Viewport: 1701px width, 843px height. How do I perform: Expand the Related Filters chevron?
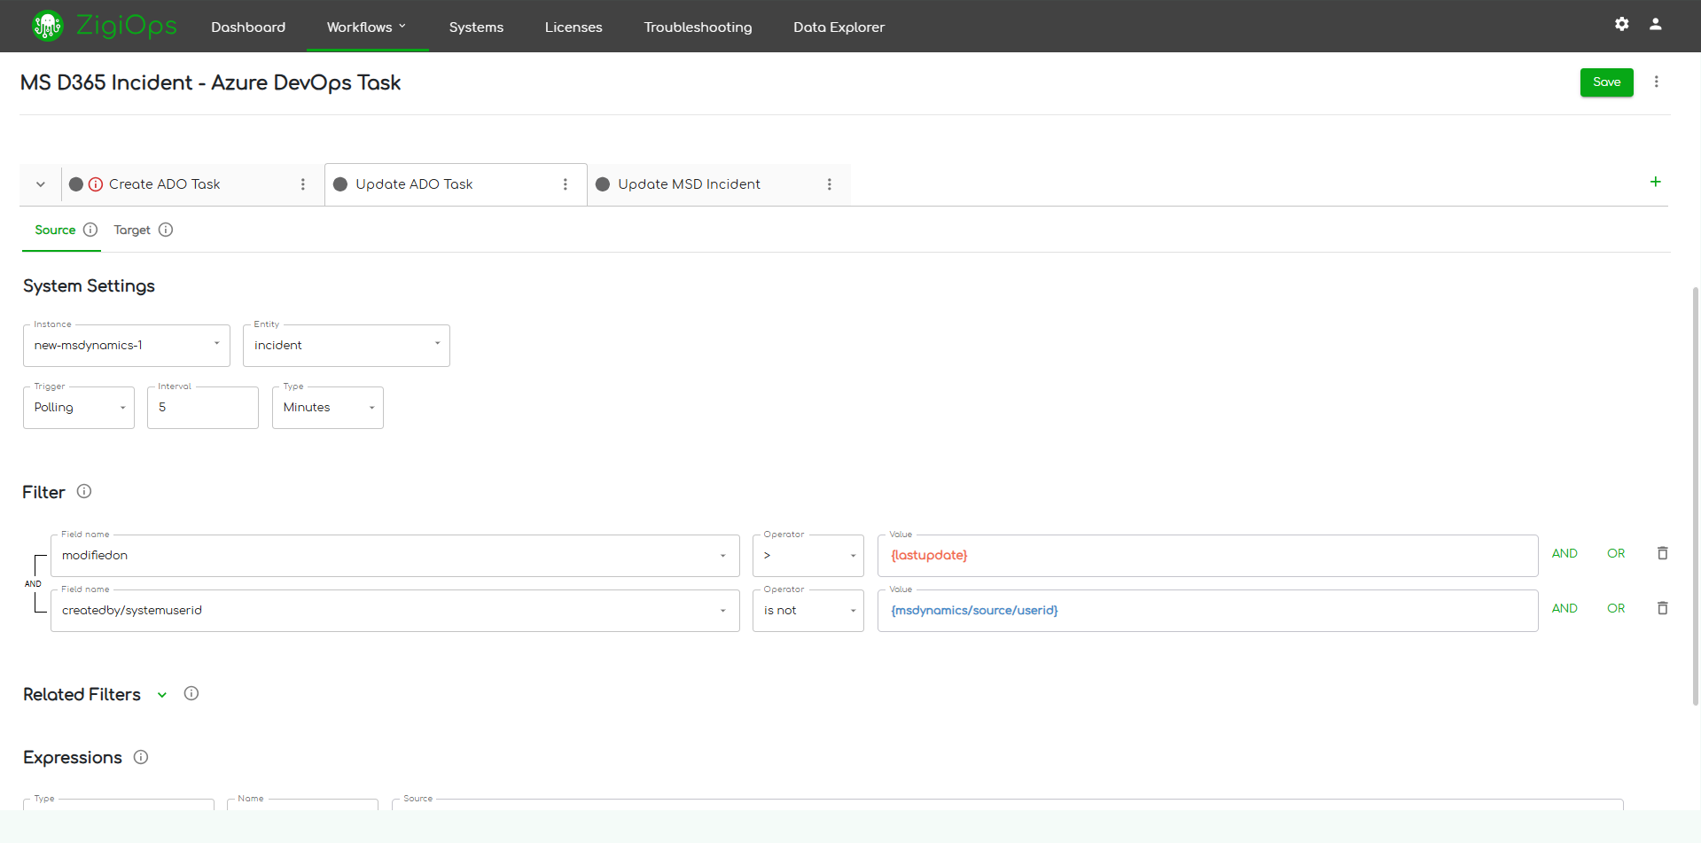pyautogui.click(x=162, y=695)
